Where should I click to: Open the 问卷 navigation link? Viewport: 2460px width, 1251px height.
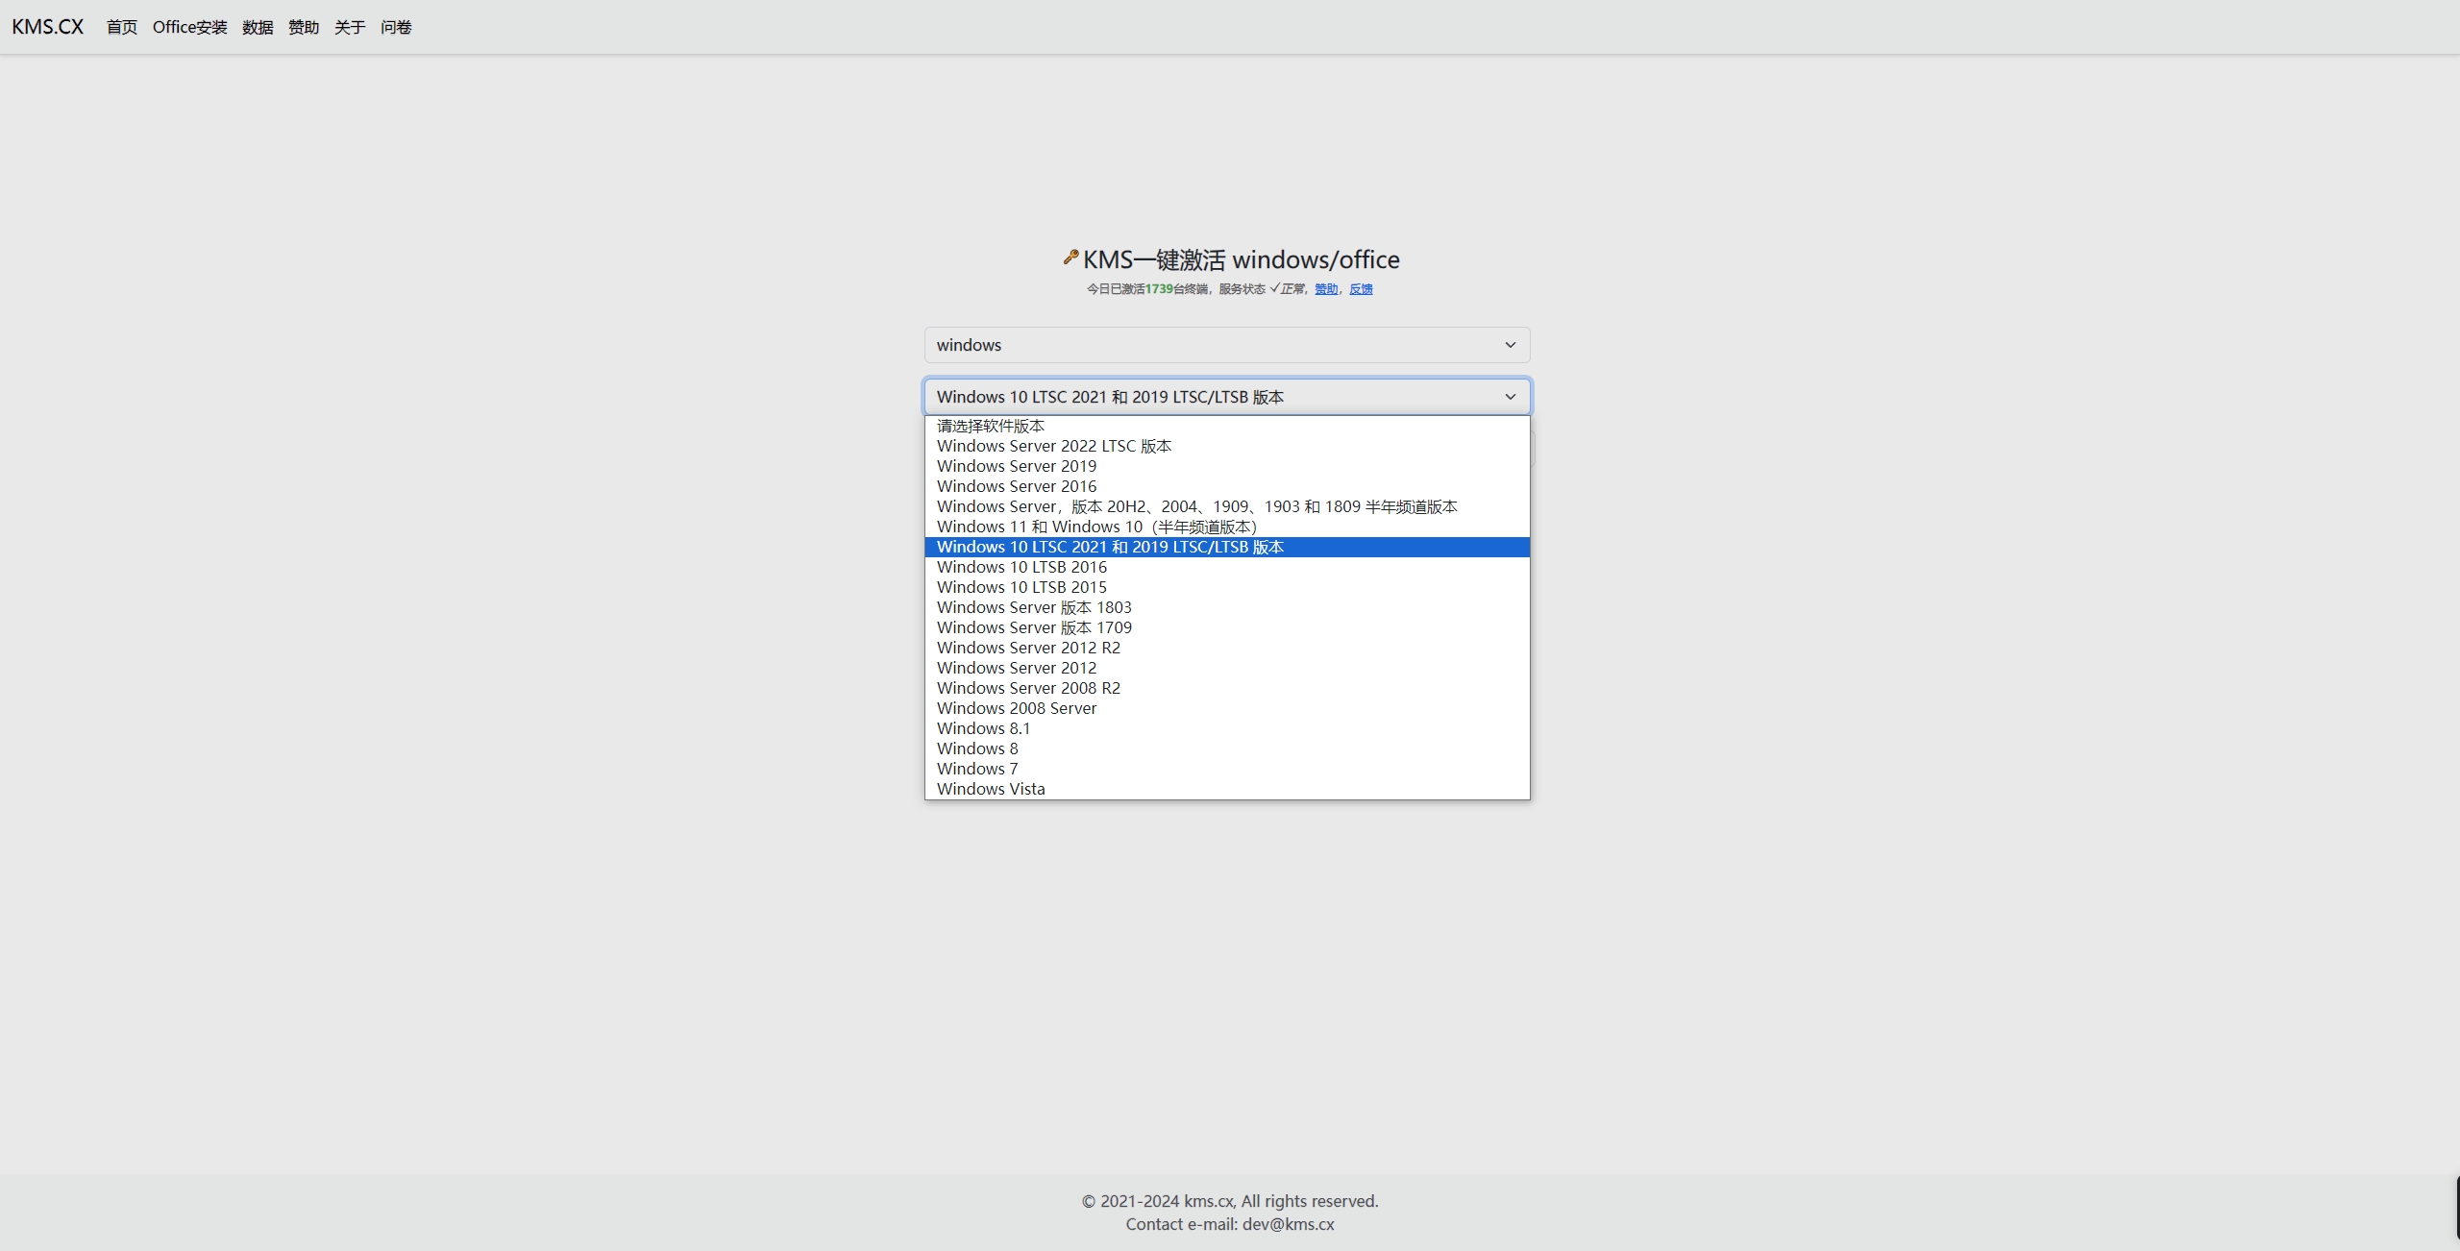(396, 27)
